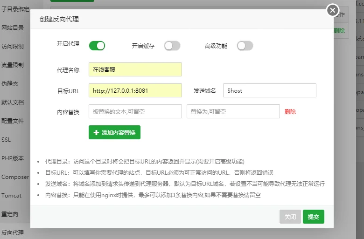Go to 伪静态 sidebar item
364x239 pixels.
pyautogui.click(x=10, y=84)
